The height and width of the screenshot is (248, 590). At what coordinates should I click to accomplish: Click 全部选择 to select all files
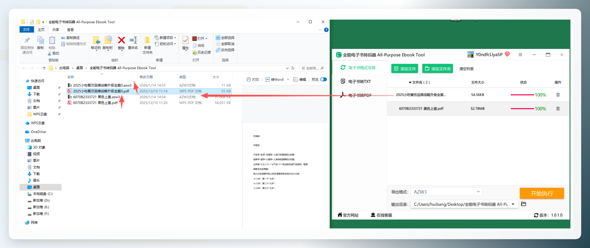coord(225,38)
